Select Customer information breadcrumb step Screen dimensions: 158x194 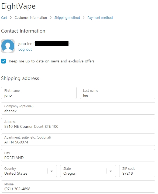coord(31,18)
